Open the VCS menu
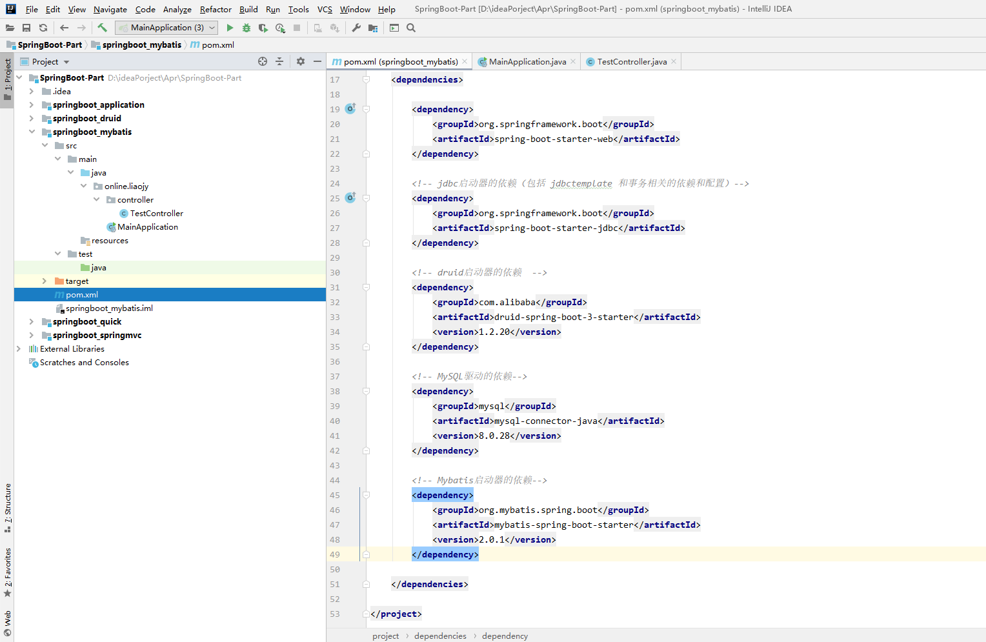Viewport: 986px width, 642px height. click(x=325, y=10)
